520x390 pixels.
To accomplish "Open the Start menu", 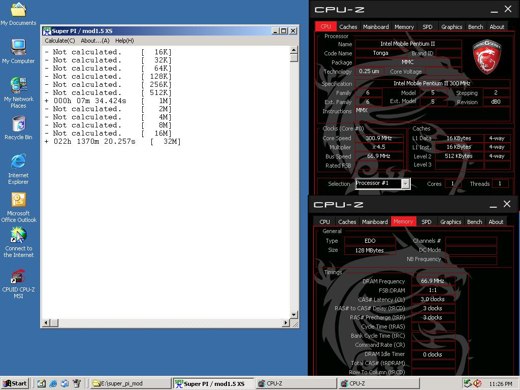I will click(x=15, y=383).
